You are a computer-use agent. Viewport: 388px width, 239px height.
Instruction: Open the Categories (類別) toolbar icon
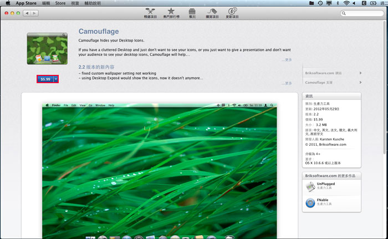(192, 13)
